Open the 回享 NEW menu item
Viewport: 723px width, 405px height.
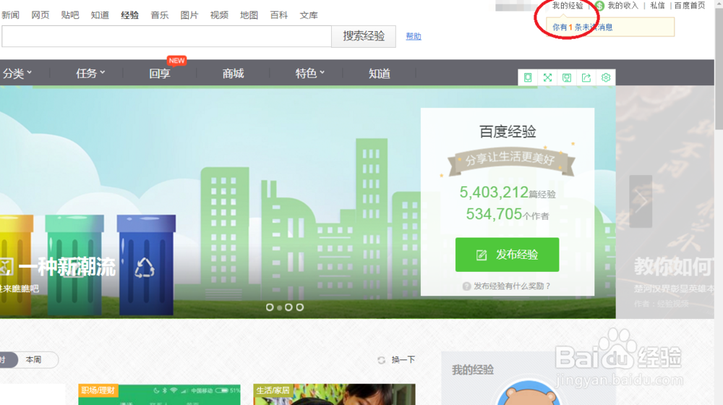click(160, 73)
